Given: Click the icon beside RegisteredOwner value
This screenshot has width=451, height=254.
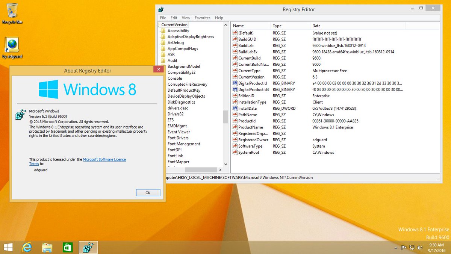Looking at the screenshot, I should coord(235,140).
